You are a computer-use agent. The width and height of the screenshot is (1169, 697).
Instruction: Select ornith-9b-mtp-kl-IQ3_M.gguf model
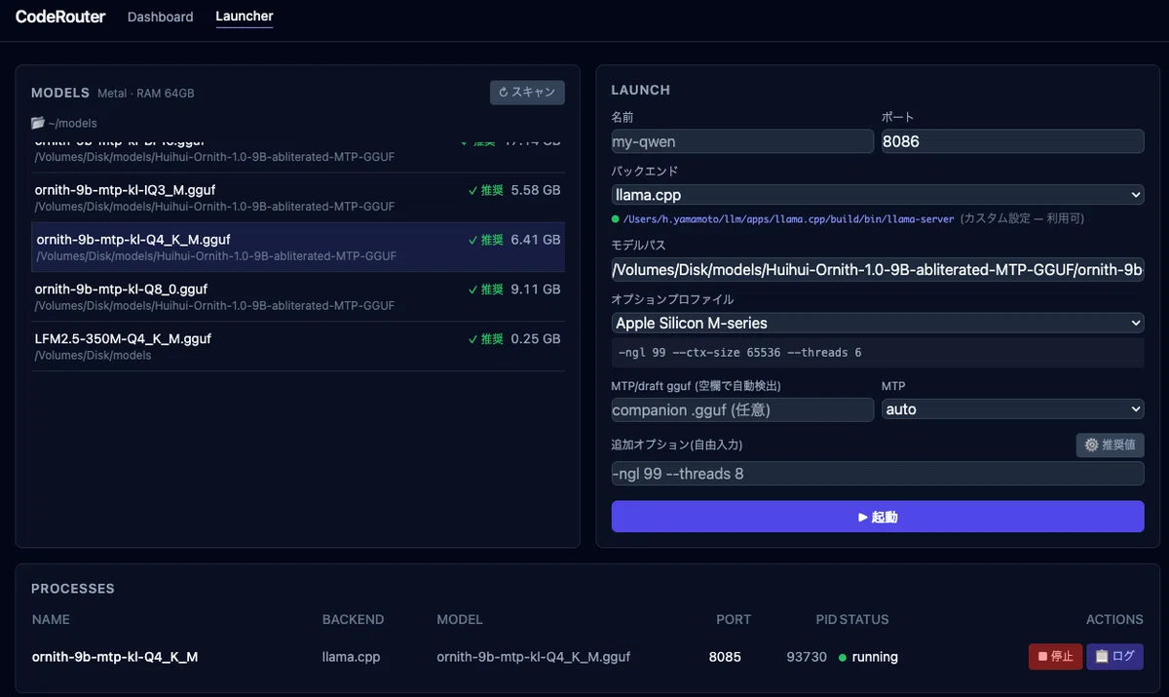[x=298, y=198]
